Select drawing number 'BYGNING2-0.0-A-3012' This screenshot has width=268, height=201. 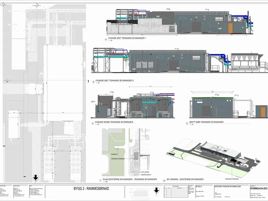pyautogui.click(x=259, y=189)
